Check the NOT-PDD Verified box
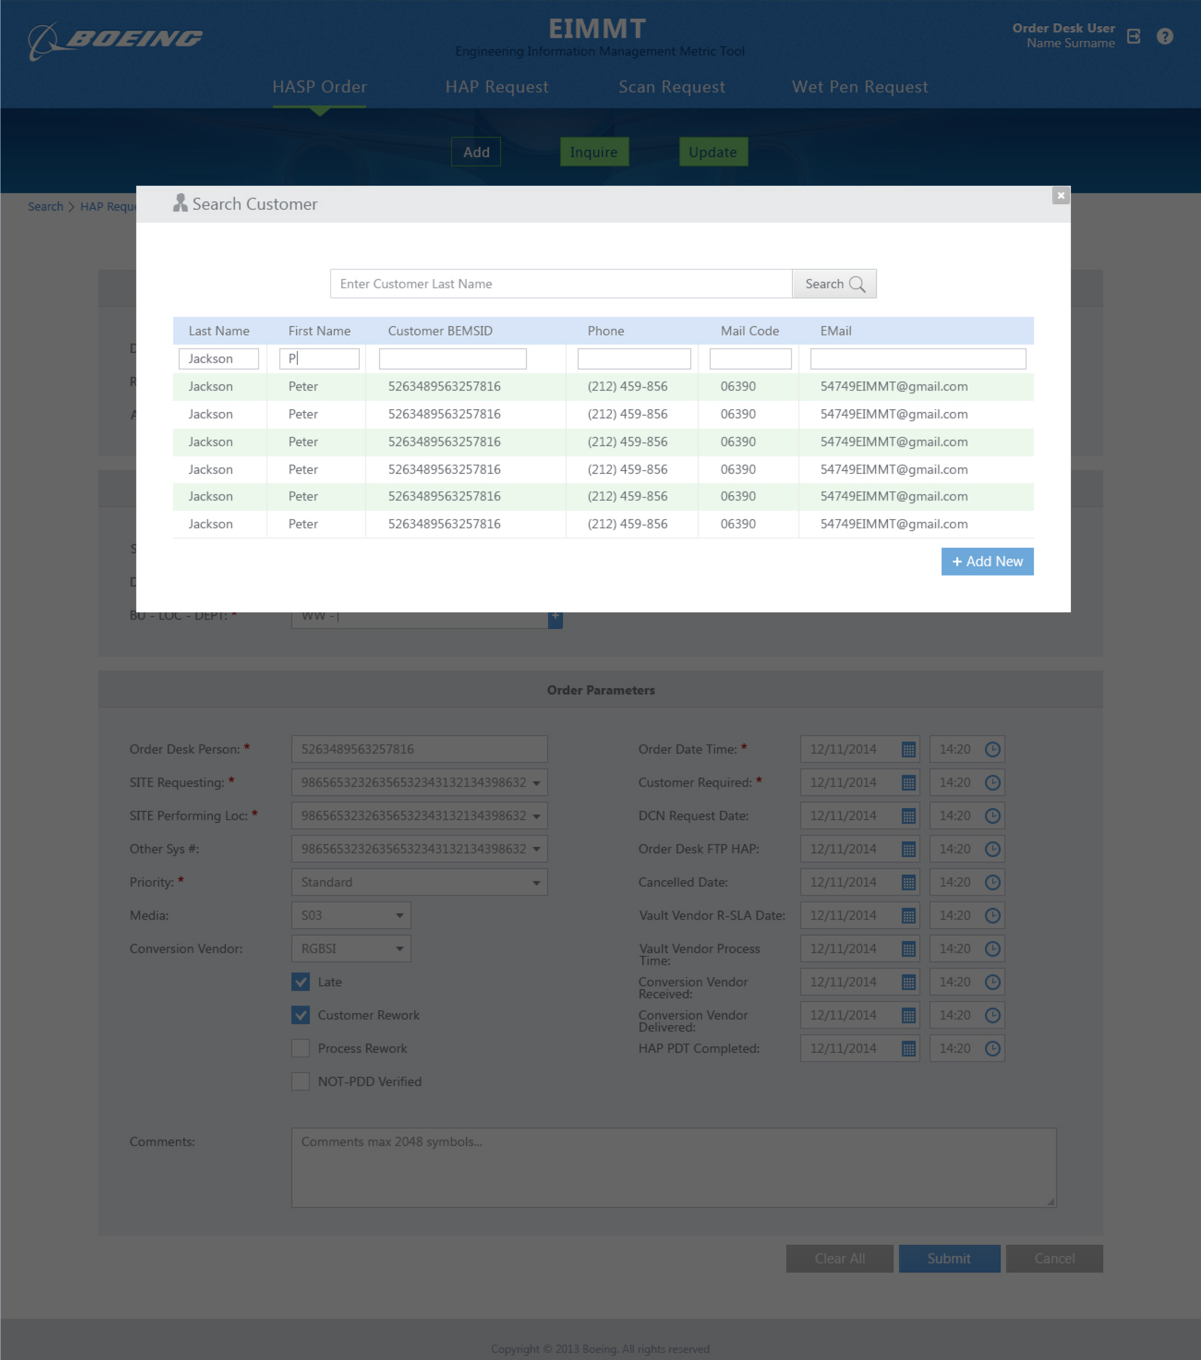This screenshot has height=1360, width=1201. 301,1082
